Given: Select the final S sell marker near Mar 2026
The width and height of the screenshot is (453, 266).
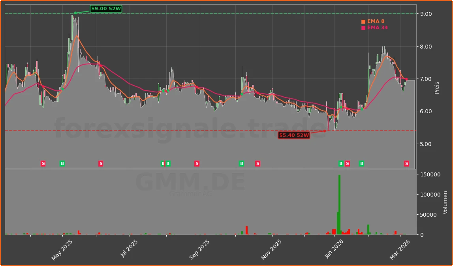Looking at the screenshot, I should click(406, 163).
